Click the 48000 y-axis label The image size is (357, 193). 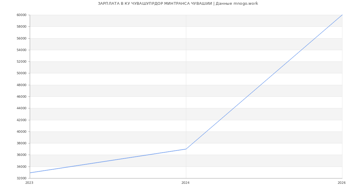tap(21, 85)
